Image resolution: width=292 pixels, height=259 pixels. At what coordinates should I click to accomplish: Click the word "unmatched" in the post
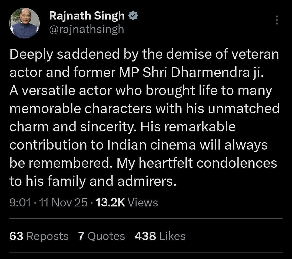[x=245, y=109]
